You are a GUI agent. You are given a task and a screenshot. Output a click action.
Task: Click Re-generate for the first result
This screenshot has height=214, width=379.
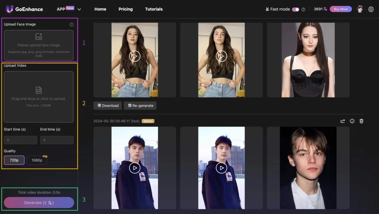pos(140,106)
